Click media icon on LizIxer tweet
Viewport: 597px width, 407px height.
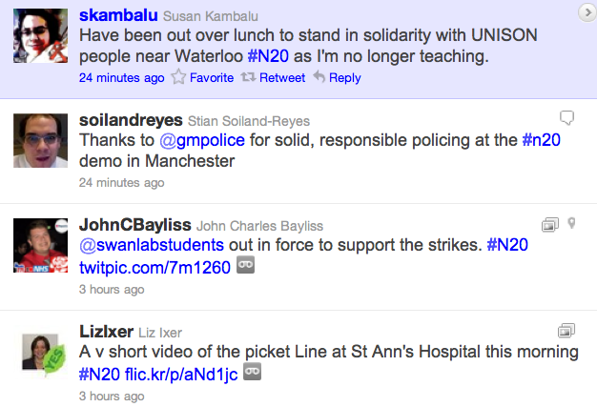tap(566, 331)
